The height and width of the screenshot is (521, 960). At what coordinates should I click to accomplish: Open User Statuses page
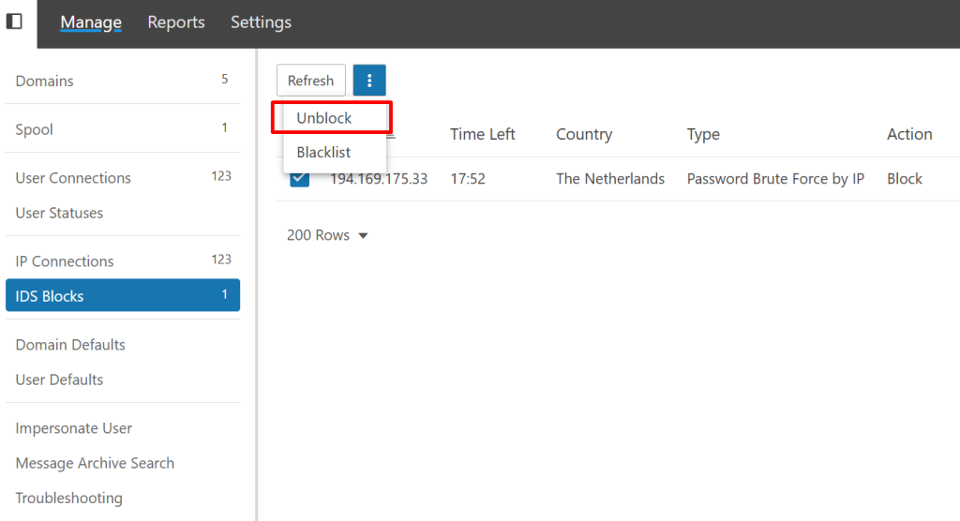tap(59, 213)
